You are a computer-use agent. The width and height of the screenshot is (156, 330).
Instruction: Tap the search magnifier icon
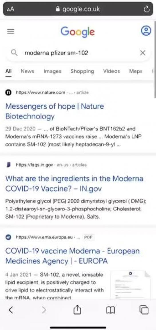14,53
